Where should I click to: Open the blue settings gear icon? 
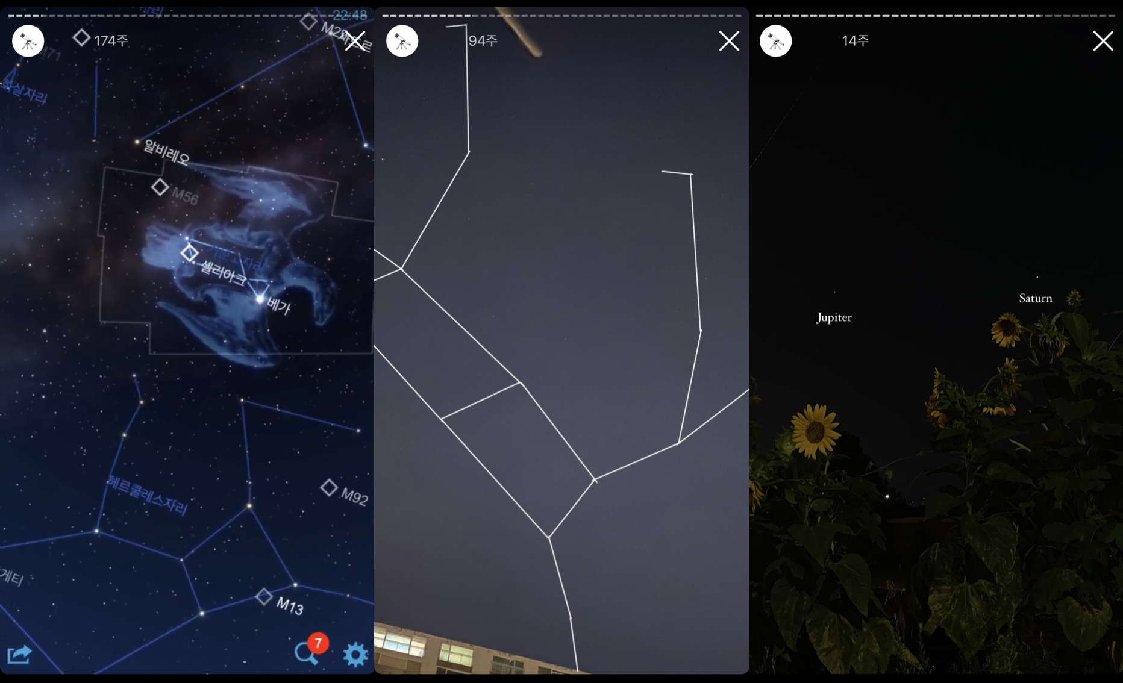[355, 655]
